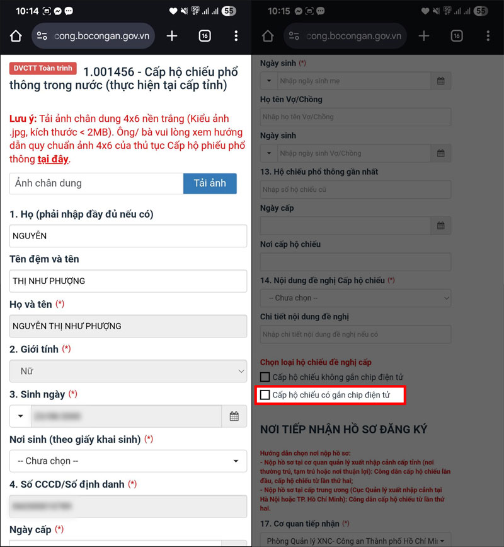Open new tab with plus icon on 10:14 screen

point(172,36)
